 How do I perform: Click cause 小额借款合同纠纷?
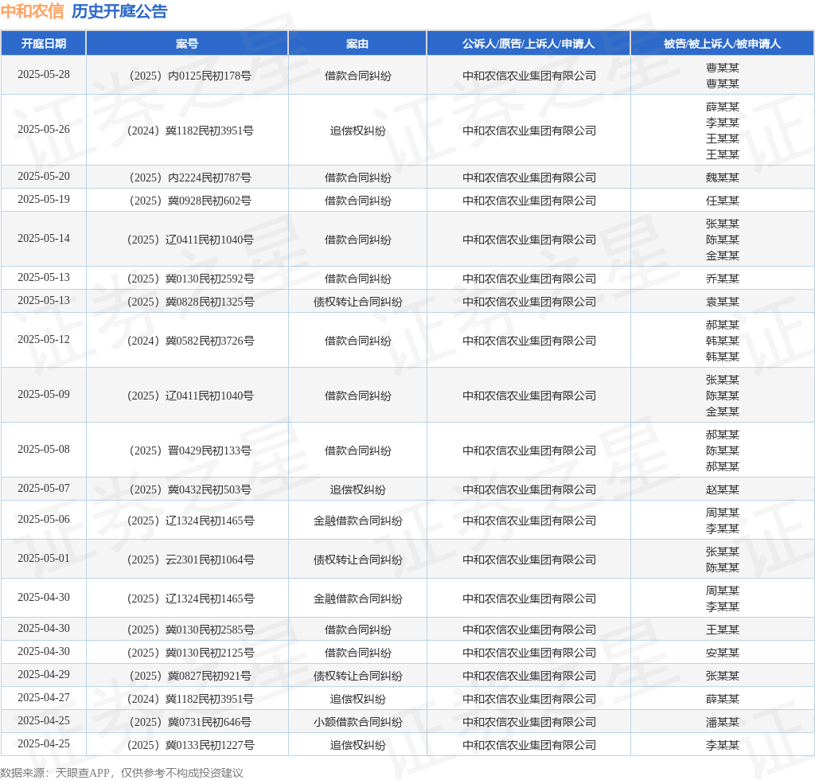[357, 723]
